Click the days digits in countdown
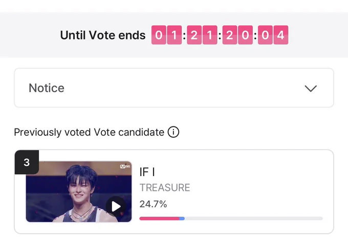Screen dimensions: 348x237 point(166,35)
